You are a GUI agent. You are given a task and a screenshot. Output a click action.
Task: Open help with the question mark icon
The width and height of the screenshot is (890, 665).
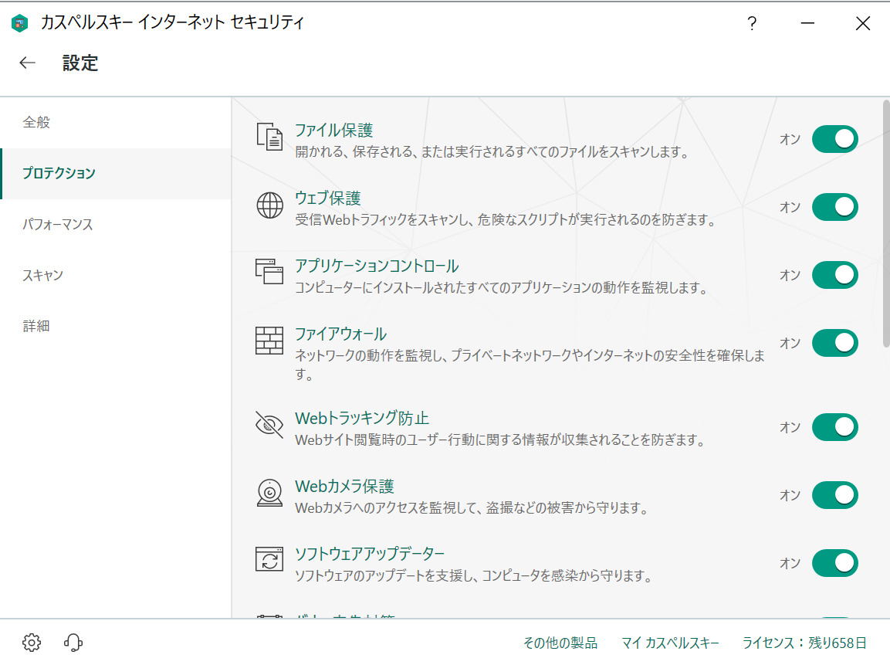[x=752, y=23]
